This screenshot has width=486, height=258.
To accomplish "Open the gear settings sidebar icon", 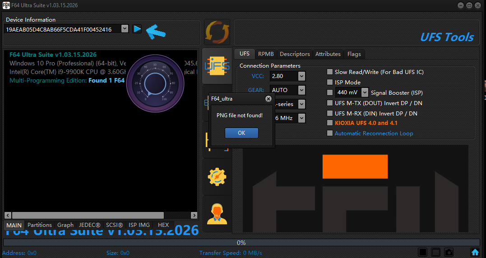I will [x=217, y=176].
